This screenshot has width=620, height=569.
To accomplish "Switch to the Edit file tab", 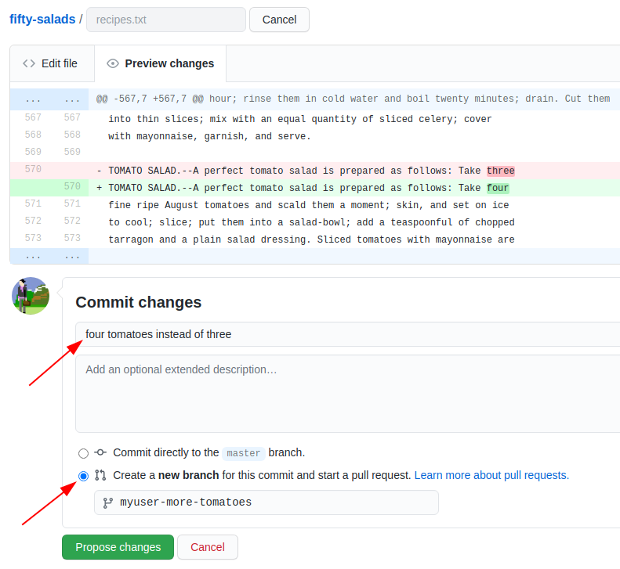I will [x=51, y=63].
